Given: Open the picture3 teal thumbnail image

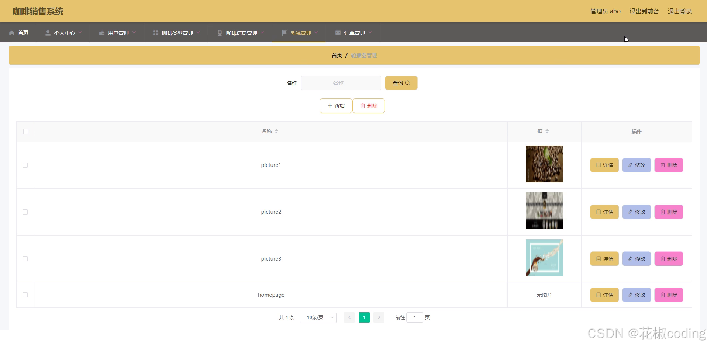Looking at the screenshot, I should pos(545,258).
